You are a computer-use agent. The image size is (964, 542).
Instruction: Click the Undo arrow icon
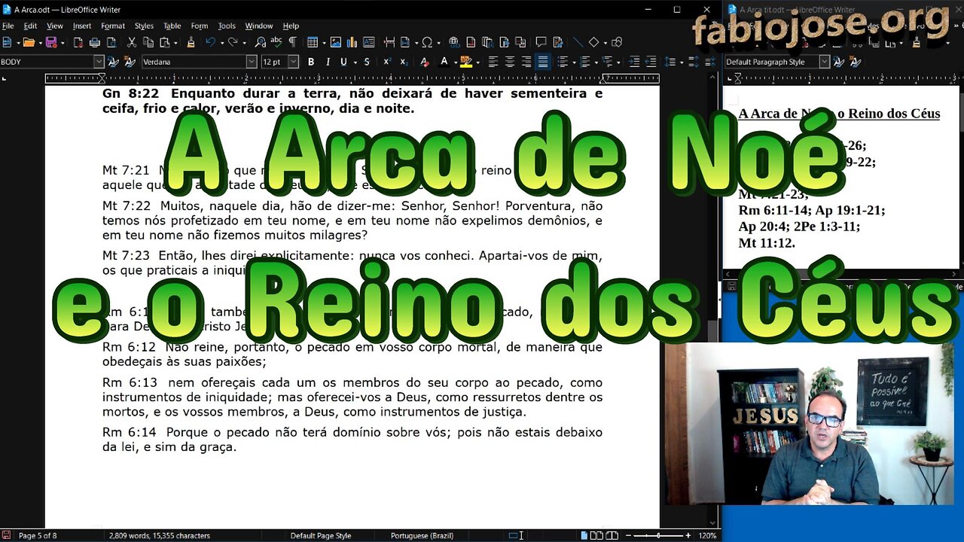click(x=211, y=42)
